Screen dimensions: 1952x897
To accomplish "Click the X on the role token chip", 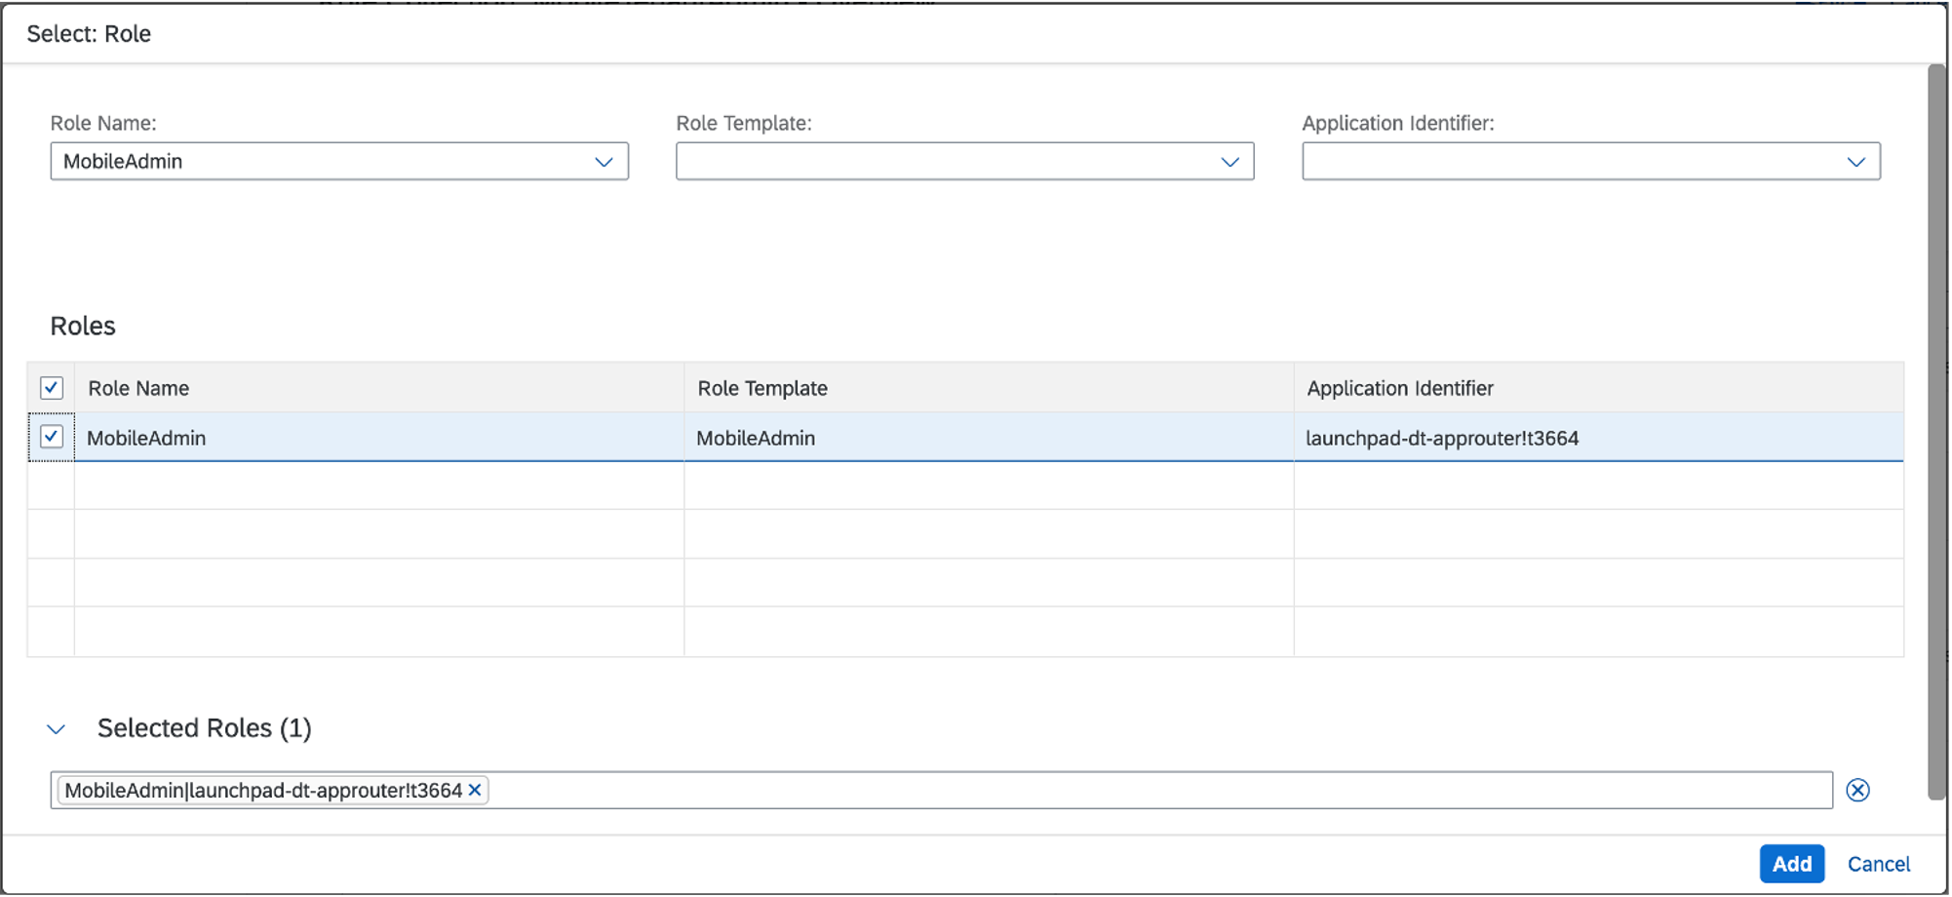I will tap(475, 790).
